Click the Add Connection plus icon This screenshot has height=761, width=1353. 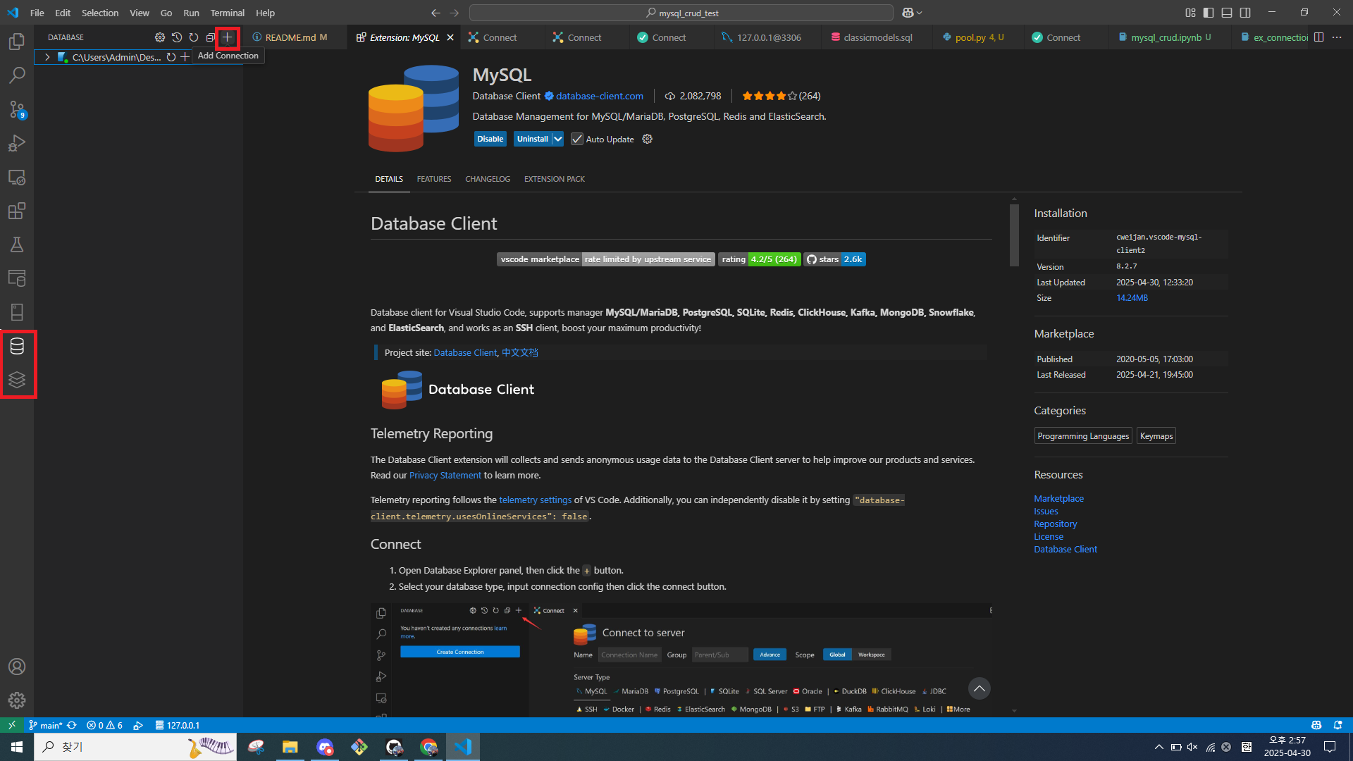(227, 37)
